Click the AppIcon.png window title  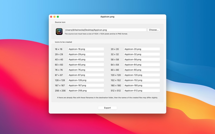coord(107,17)
